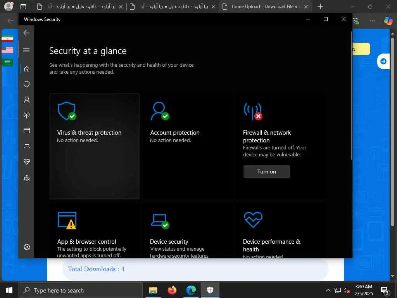
Task: Open the muted volume tray icon
Action: pos(347,290)
